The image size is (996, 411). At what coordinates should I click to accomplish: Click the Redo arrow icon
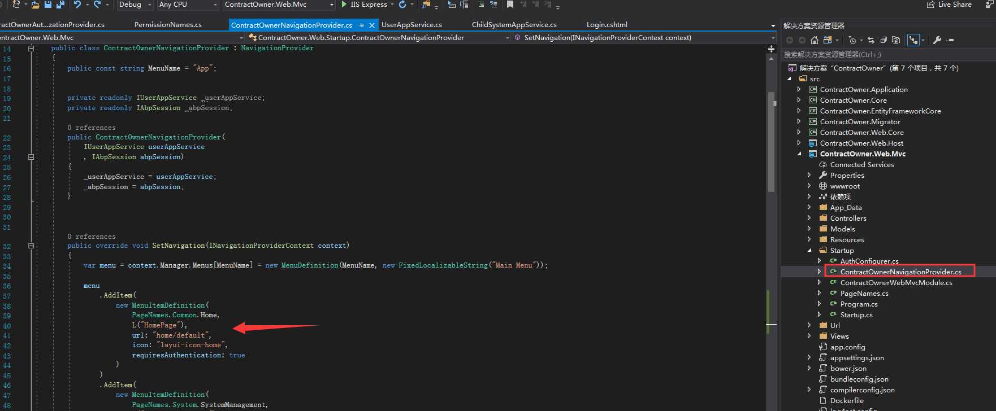pyautogui.click(x=97, y=5)
